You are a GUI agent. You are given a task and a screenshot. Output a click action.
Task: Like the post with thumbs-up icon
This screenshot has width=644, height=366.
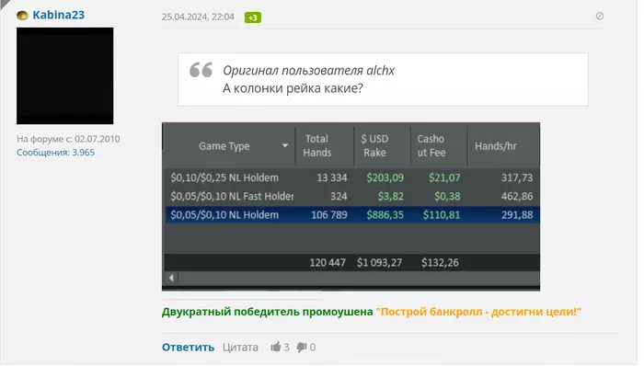pyautogui.click(x=276, y=347)
